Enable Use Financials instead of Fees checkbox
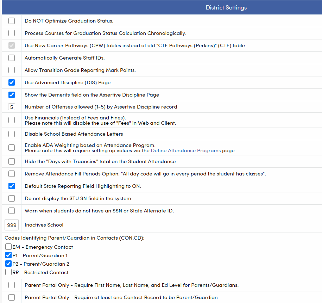 coord(12,120)
